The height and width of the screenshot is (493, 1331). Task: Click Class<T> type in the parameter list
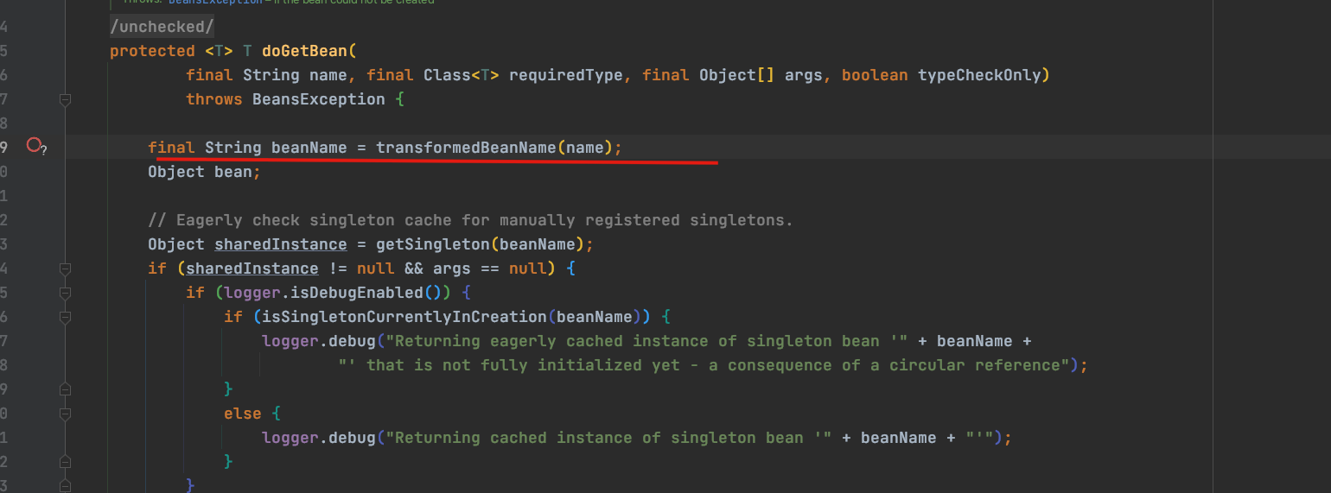462,75
